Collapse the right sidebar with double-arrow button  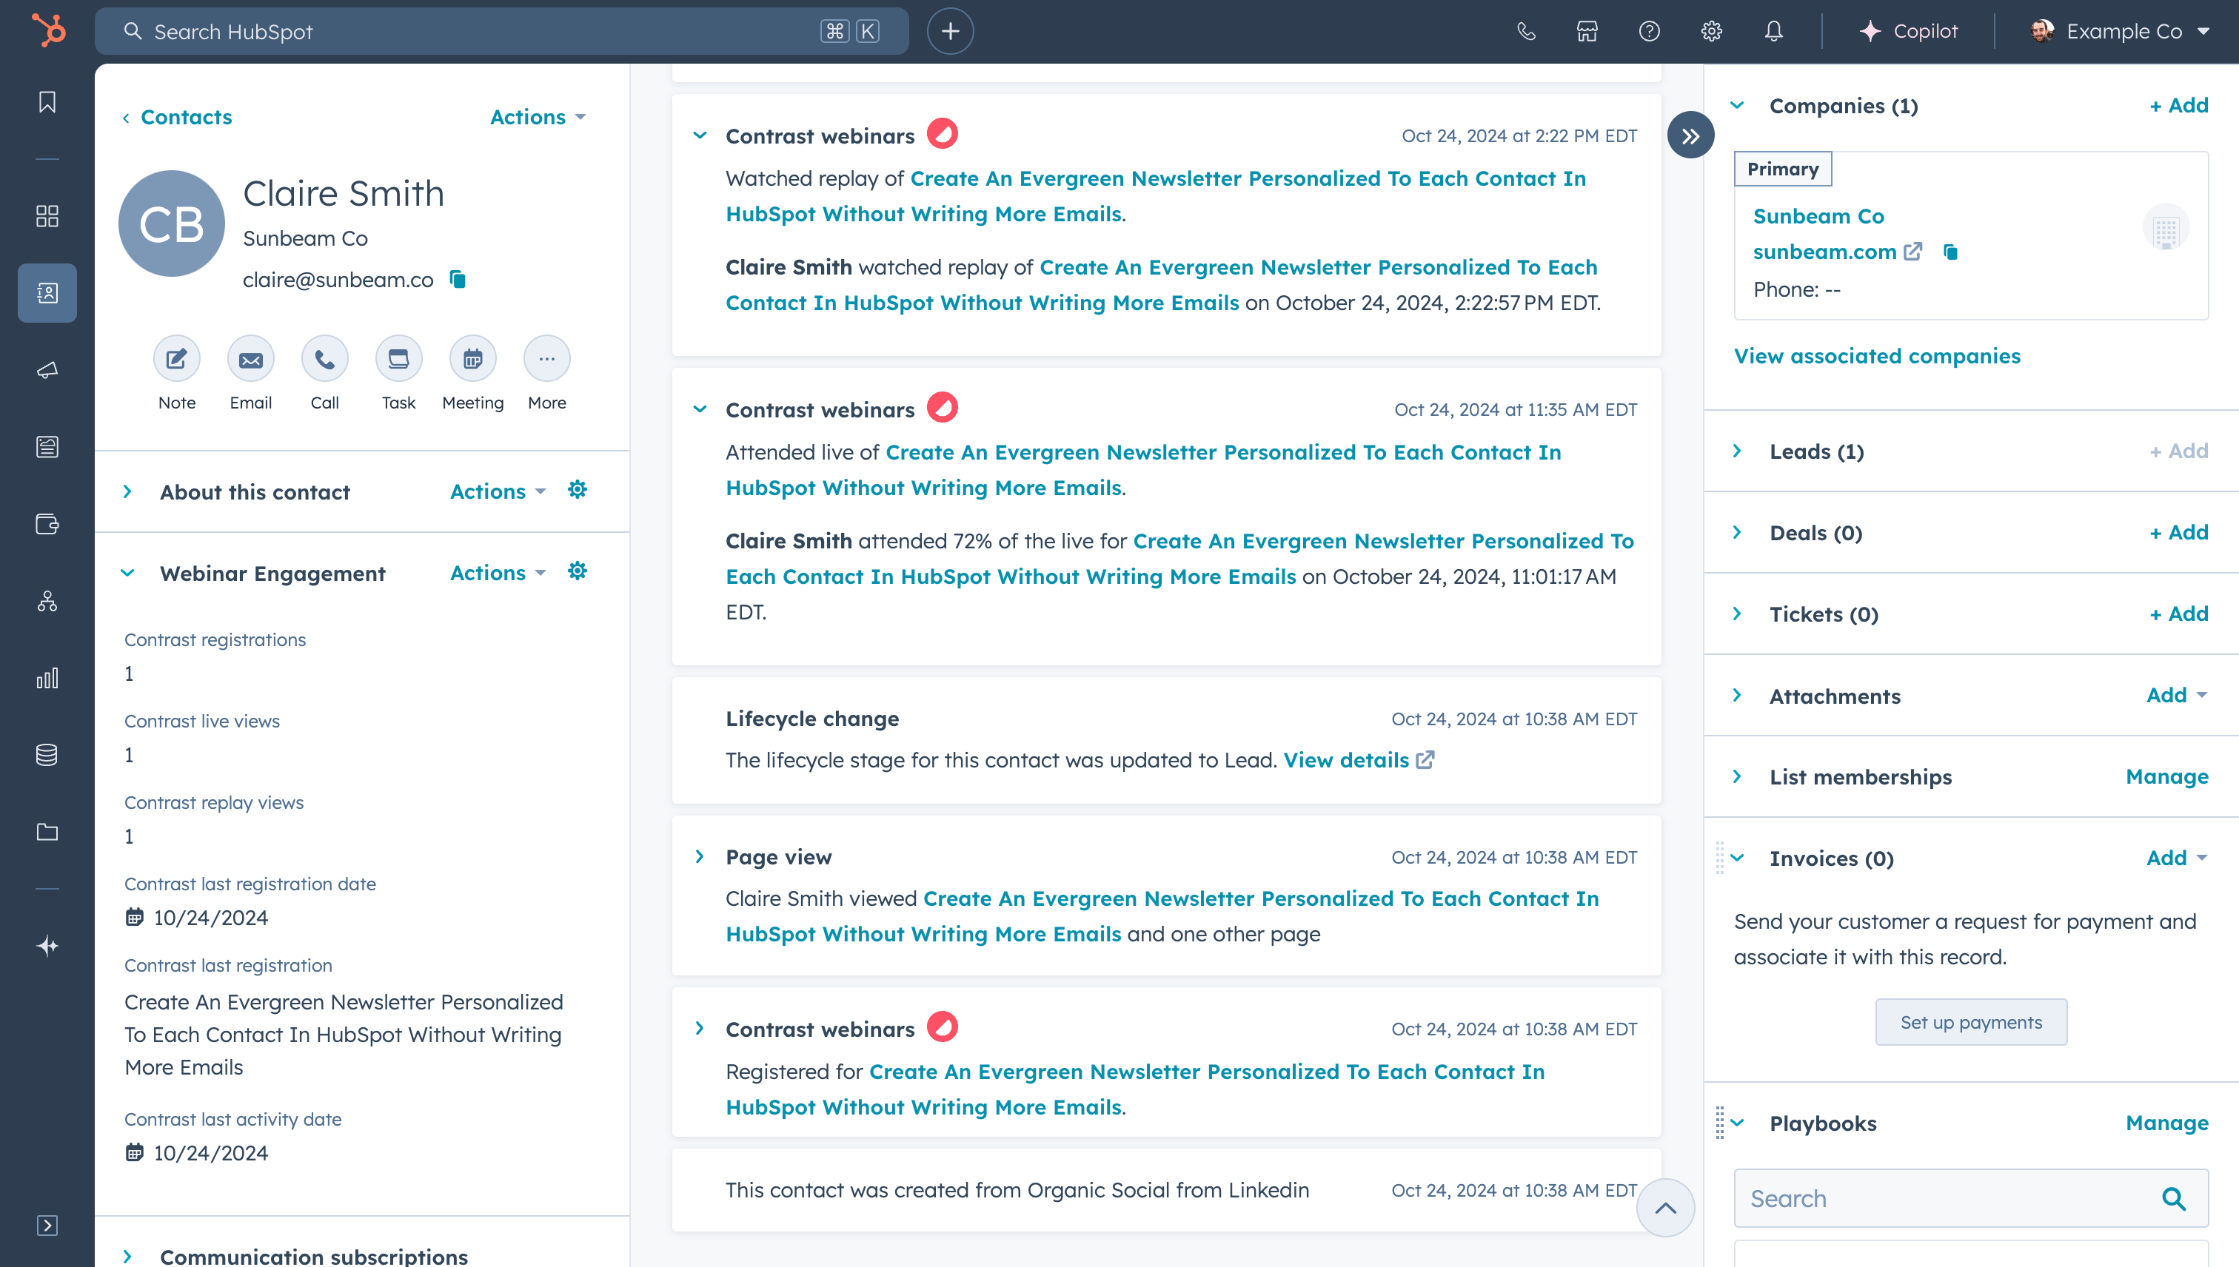1690,135
